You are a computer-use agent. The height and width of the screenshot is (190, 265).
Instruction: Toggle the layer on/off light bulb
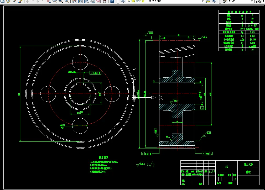click(x=129, y=1)
